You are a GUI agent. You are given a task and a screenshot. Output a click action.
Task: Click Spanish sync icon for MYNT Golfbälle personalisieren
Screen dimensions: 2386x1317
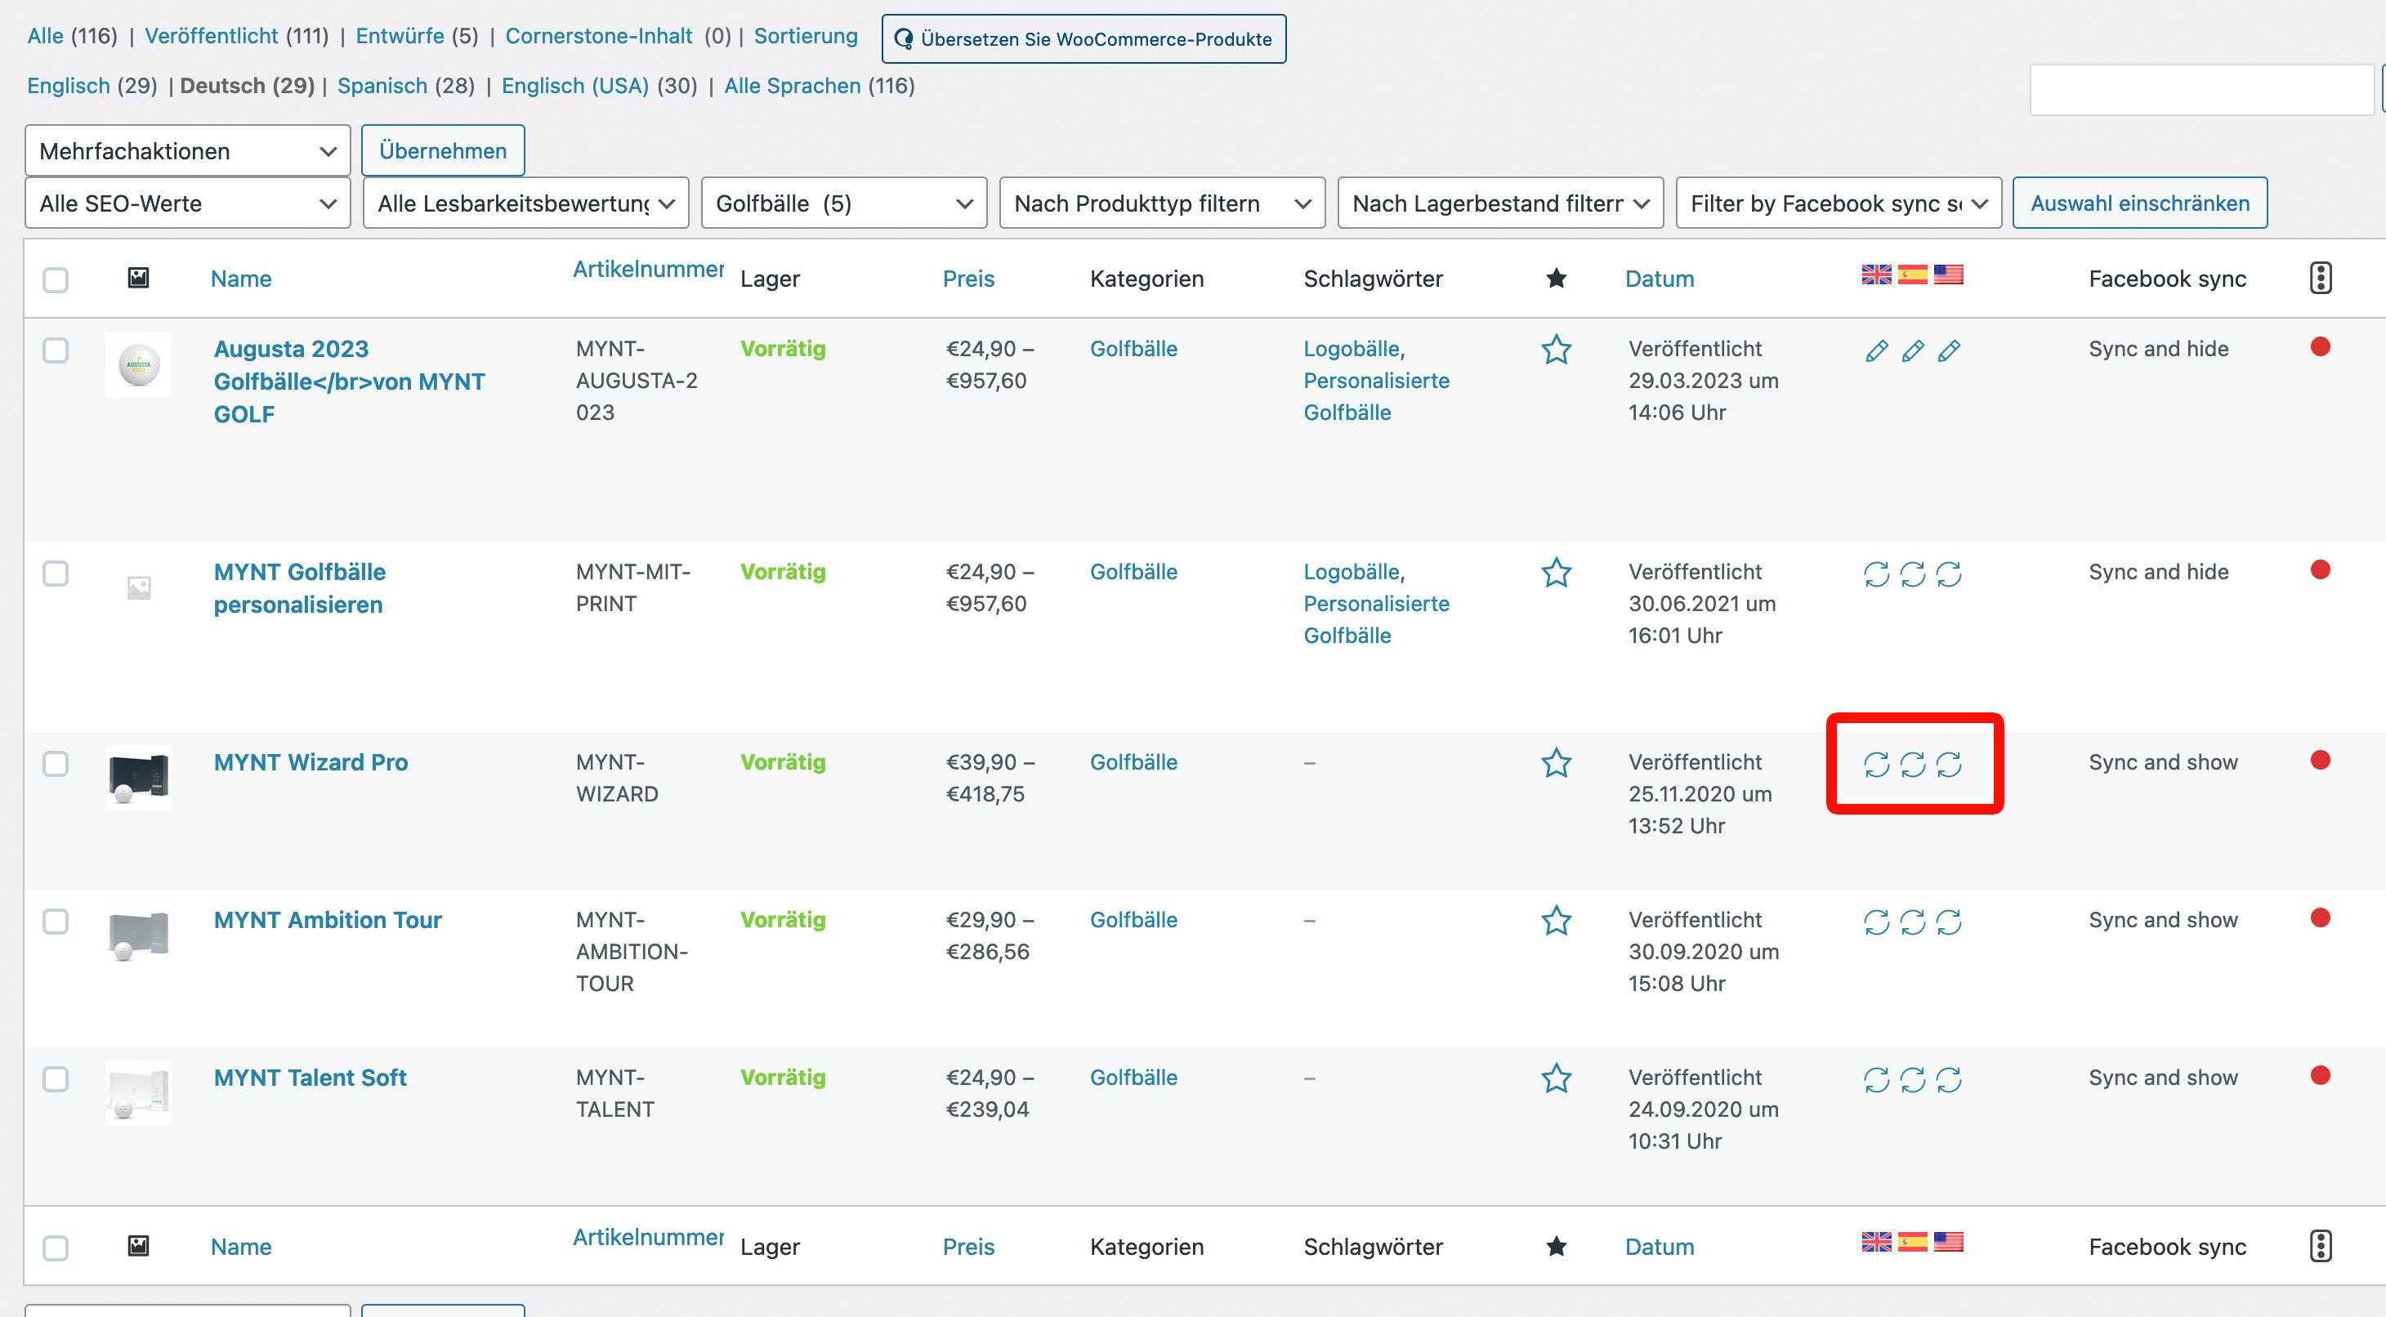[1913, 574]
